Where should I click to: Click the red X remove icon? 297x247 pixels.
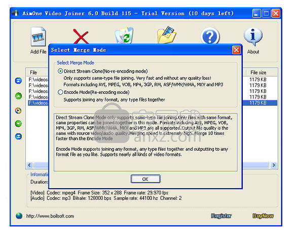(81, 37)
